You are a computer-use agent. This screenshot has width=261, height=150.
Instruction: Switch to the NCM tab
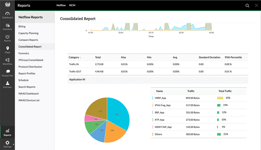point(72,5)
